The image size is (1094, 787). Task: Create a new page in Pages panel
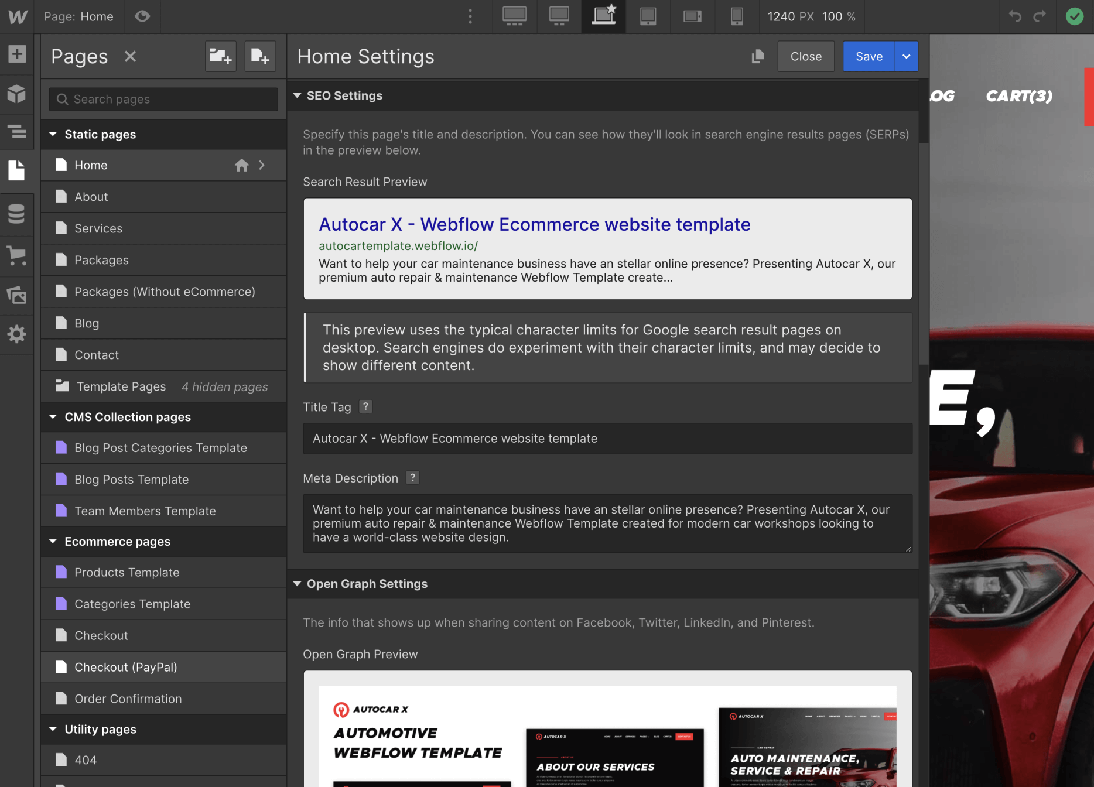click(260, 56)
